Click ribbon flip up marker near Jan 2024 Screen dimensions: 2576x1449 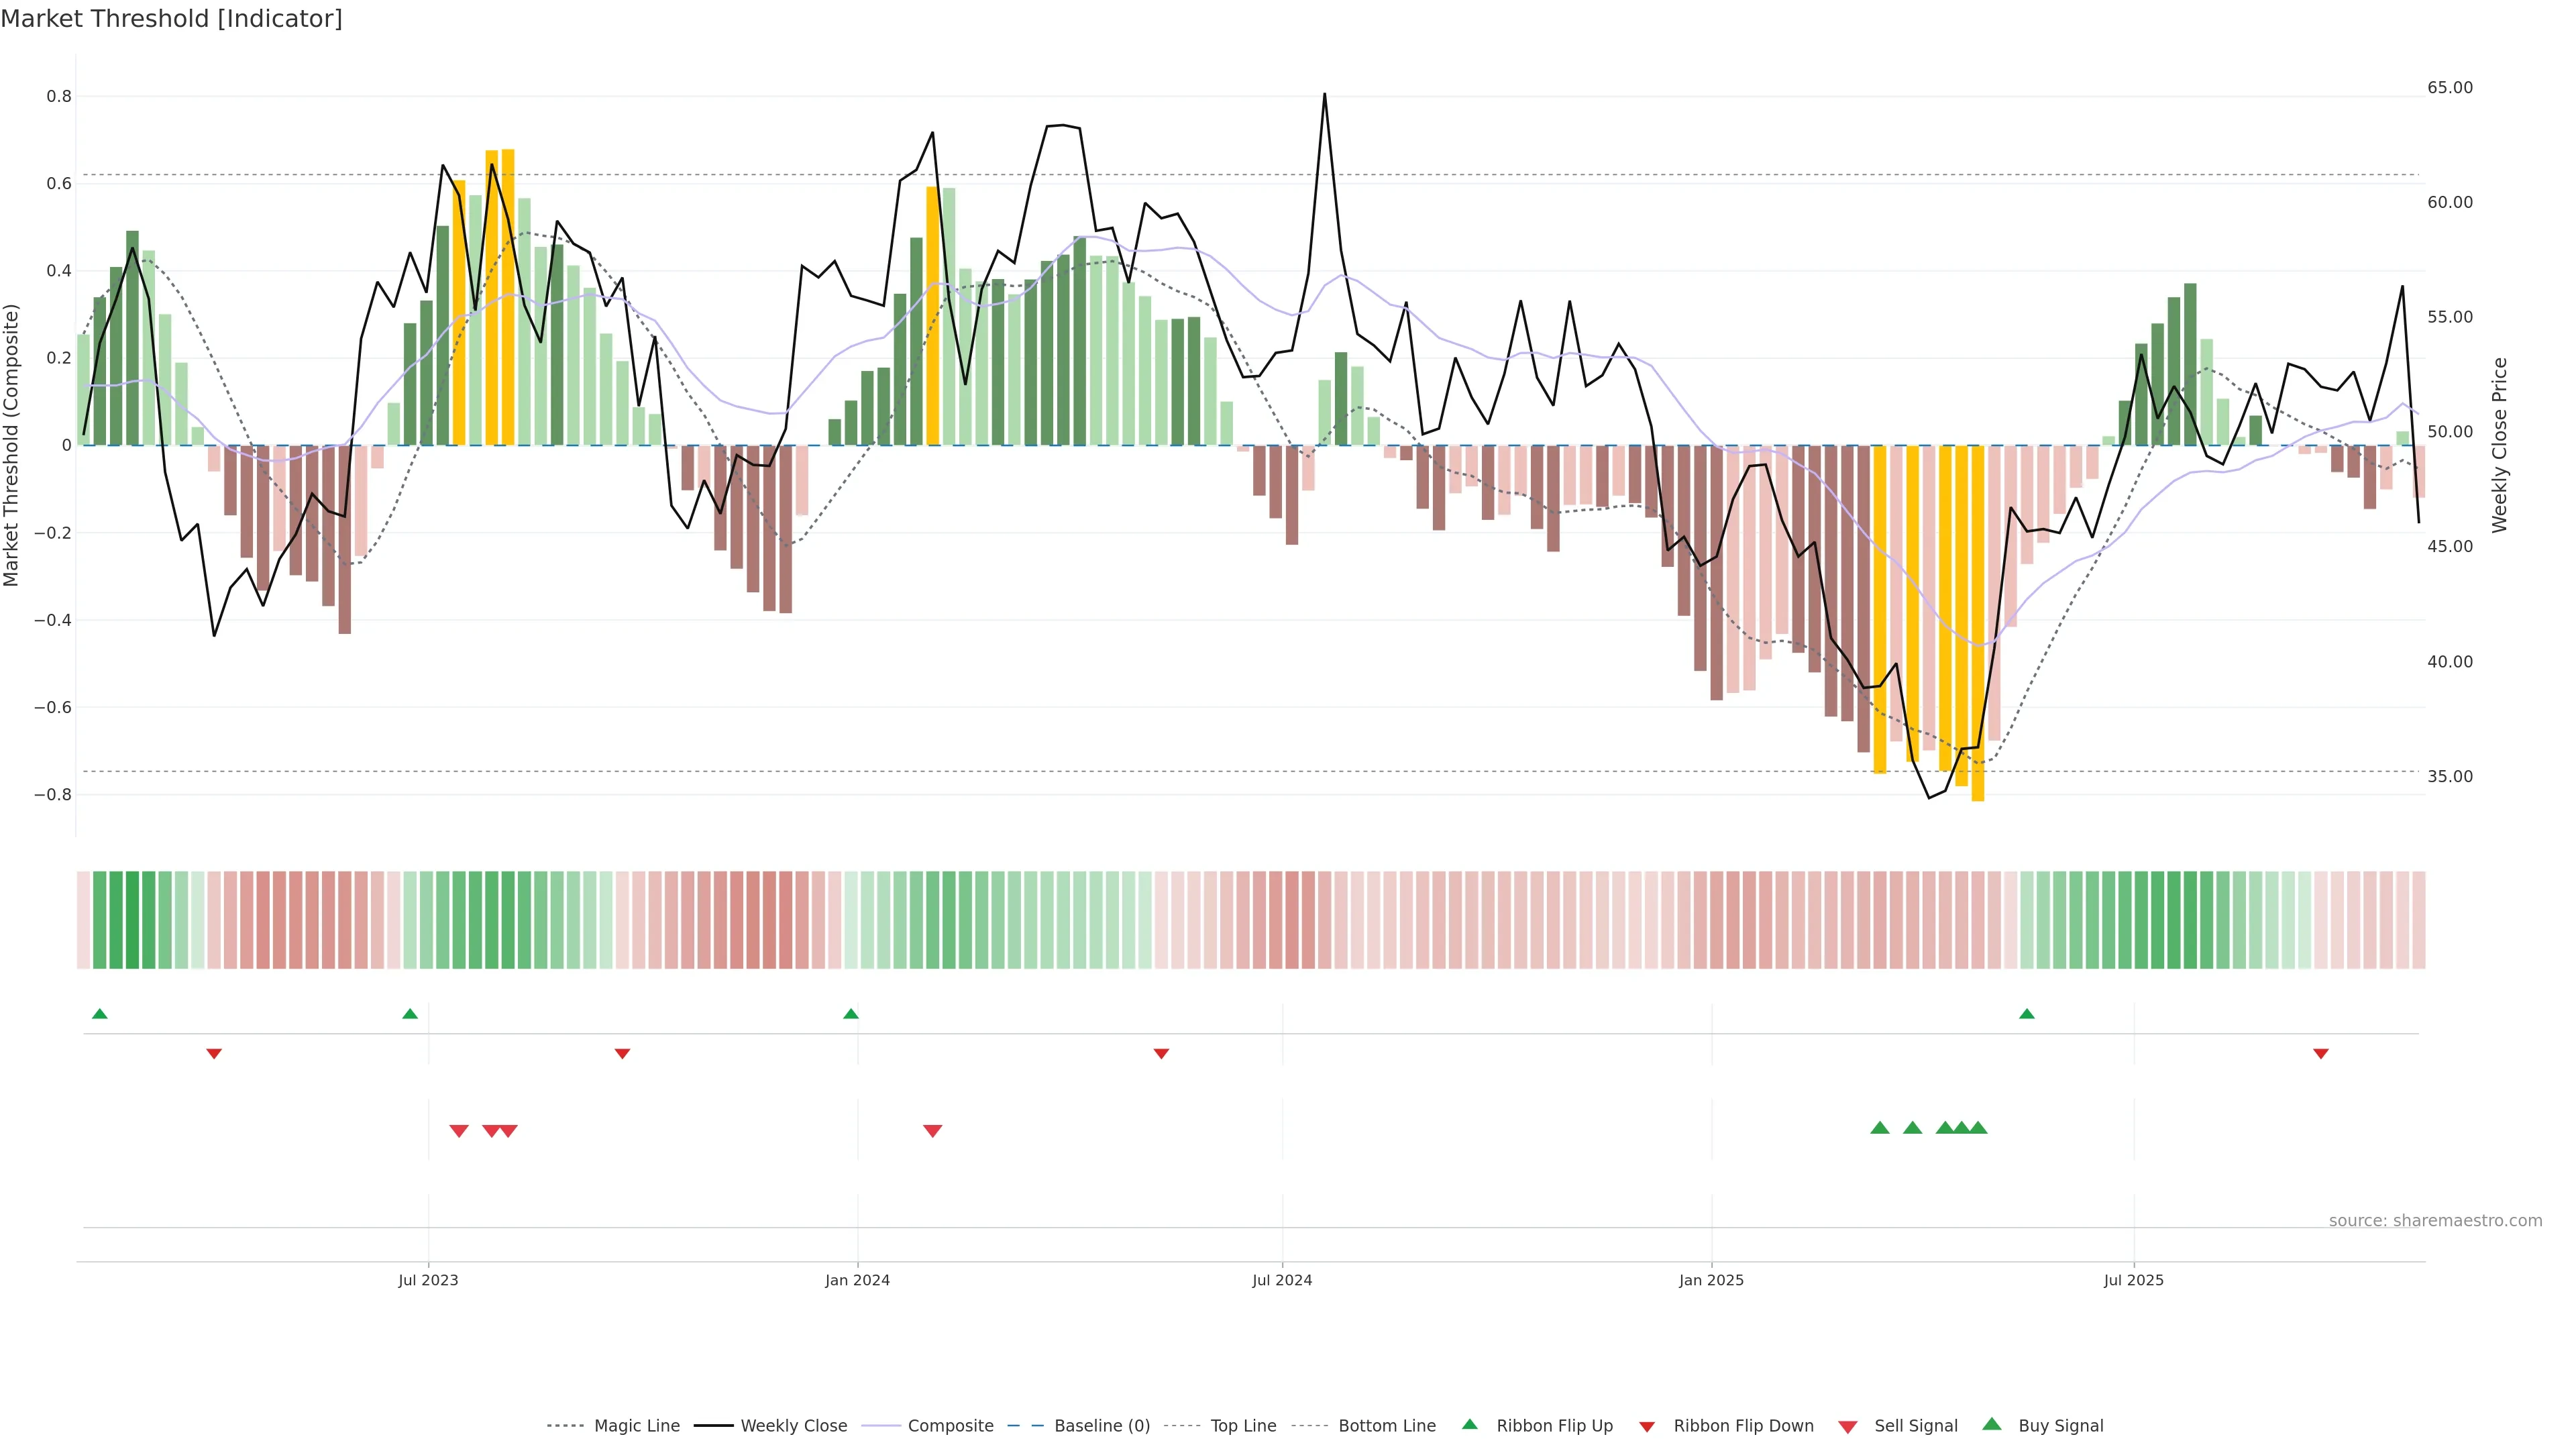851,1014
